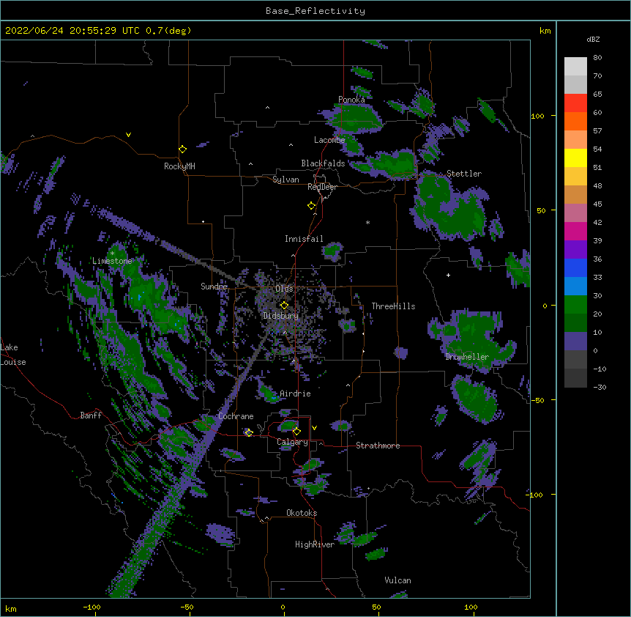Click the yellow diamond marker below RedDeer

coord(312,205)
